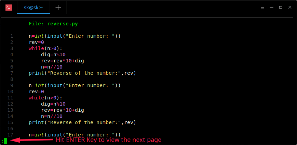The image size is (297, 145).
Task: Click line number 1 in the gutter
Action: point(12,36)
